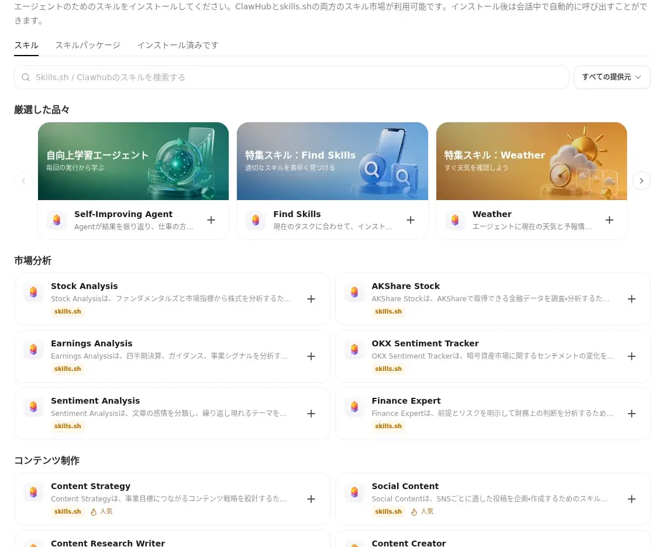Click the 厳選した品々 section heading
Image resolution: width=651 pixels, height=547 pixels.
tap(42, 109)
